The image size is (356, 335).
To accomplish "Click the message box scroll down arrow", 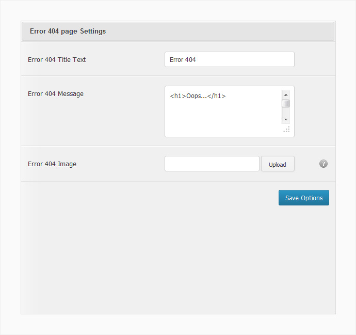I will (286, 119).
